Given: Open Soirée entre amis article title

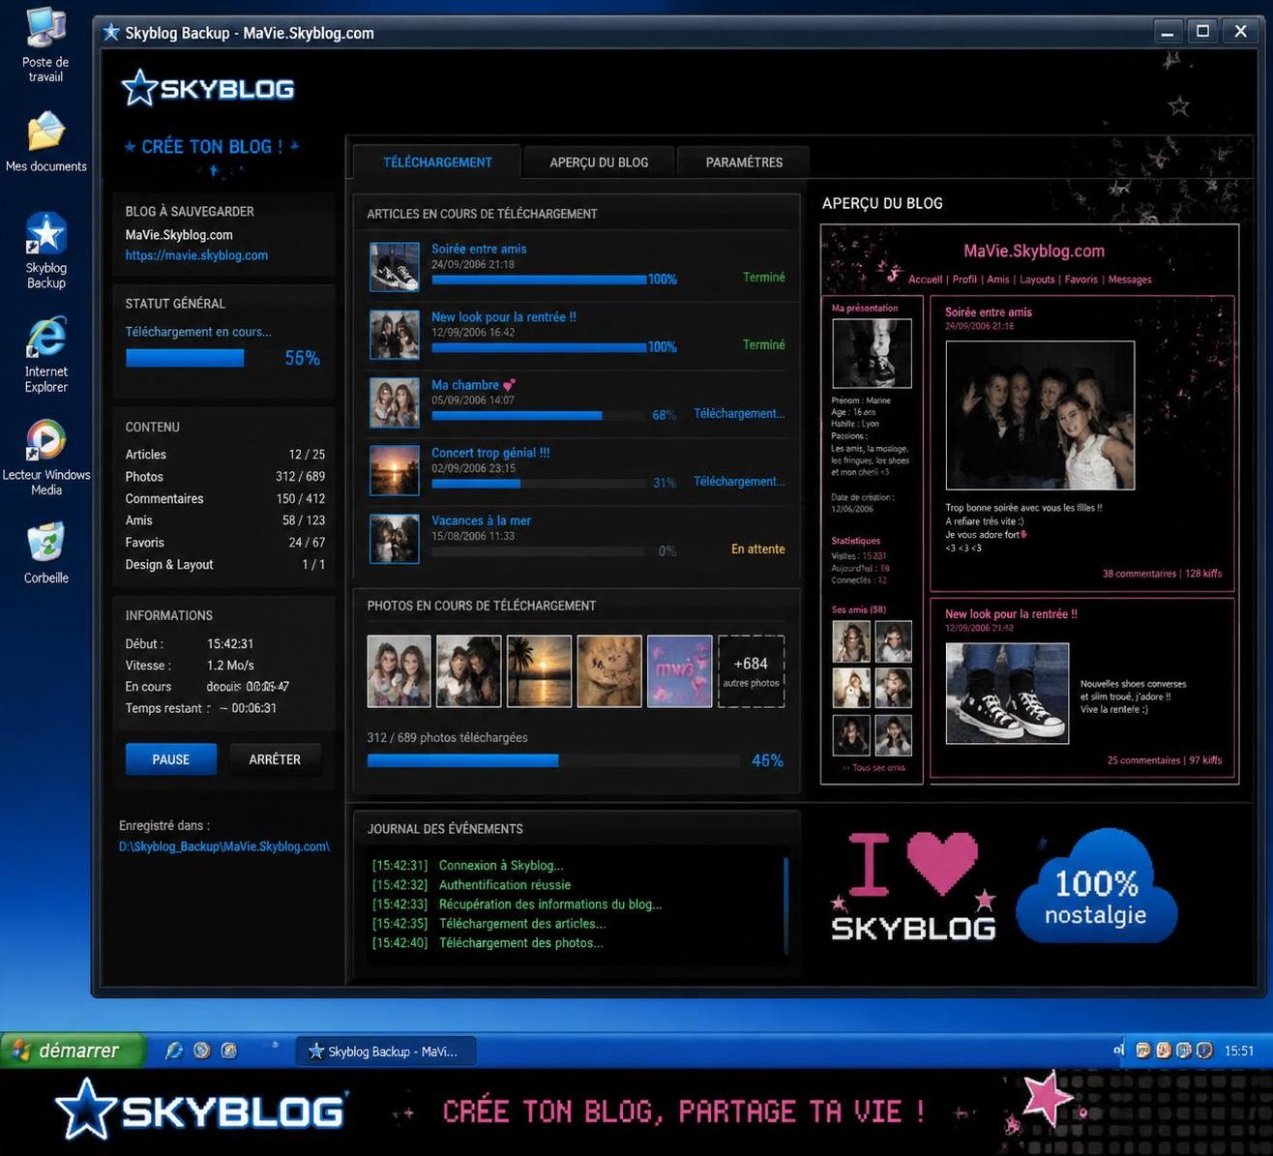Looking at the screenshot, I should click(479, 249).
